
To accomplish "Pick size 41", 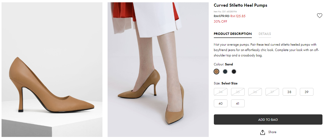I will [238, 103].
